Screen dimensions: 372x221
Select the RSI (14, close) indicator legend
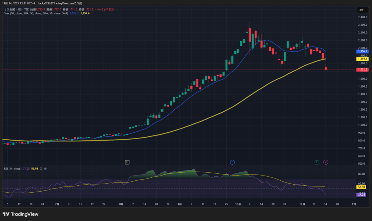point(12,169)
